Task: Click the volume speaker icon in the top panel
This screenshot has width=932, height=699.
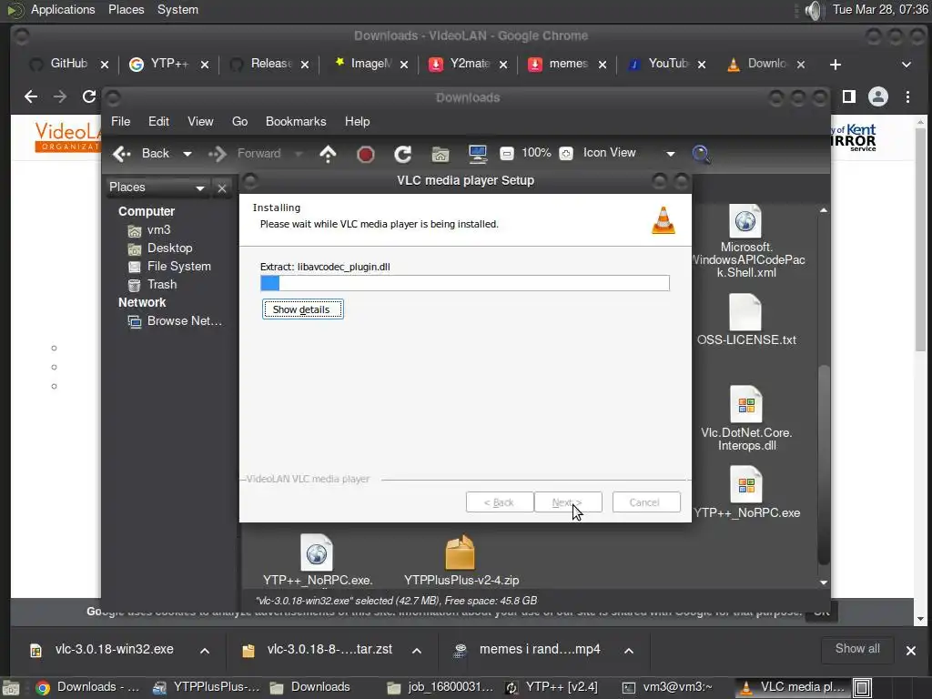Action: pyautogui.click(x=813, y=10)
